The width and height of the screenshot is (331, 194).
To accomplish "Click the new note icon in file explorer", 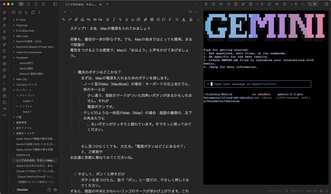I will click(14, 12).
